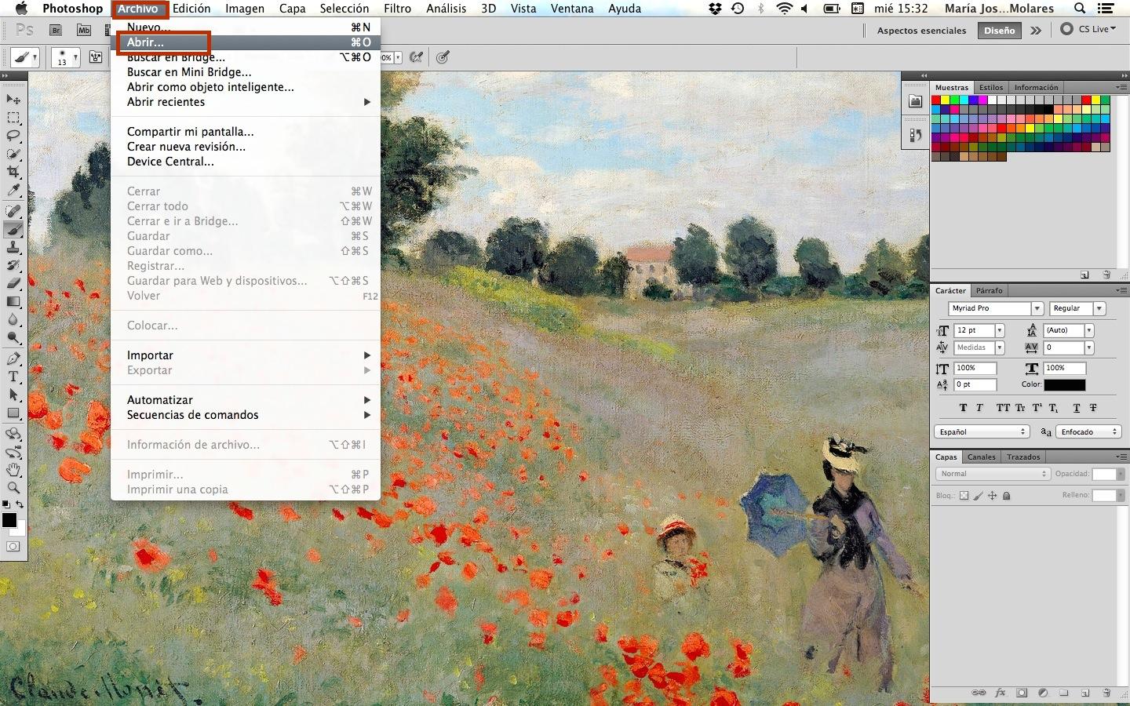The width and height of the screenshot is (1130, 706).
Task: Select the Zoom magnifier tool
Action: click(x=13, y=488)
